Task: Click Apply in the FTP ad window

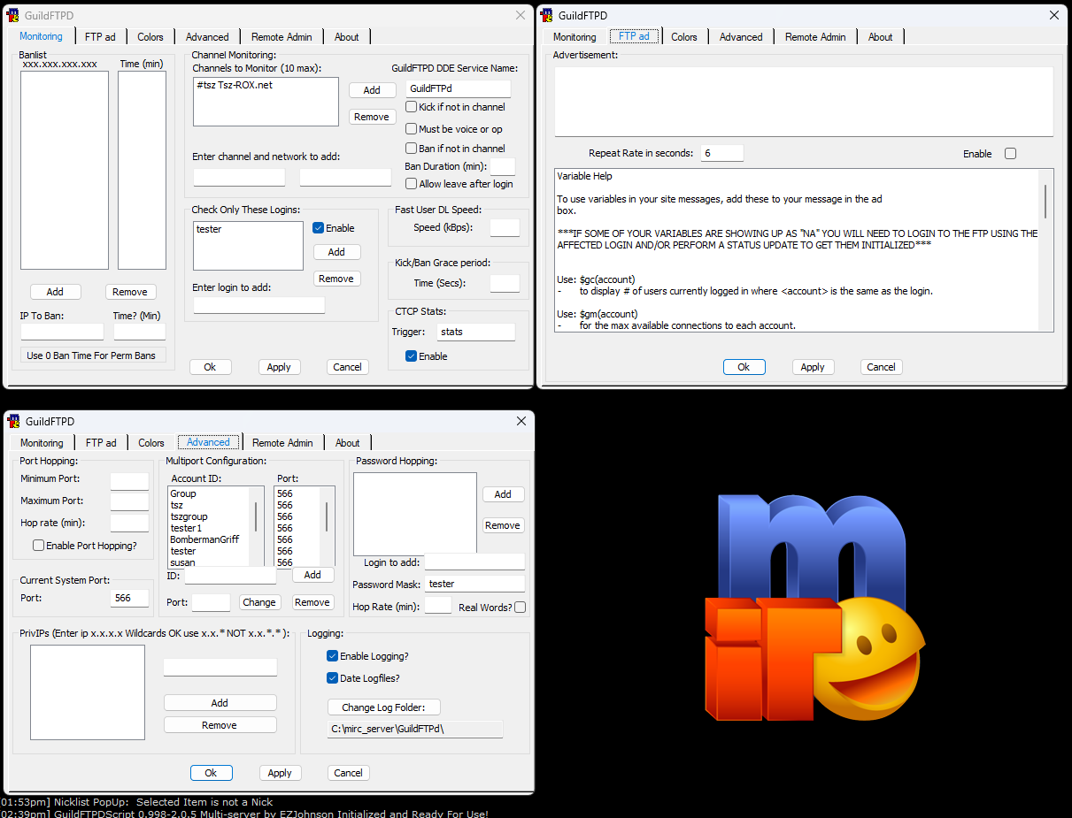Action: pos(813,367)
